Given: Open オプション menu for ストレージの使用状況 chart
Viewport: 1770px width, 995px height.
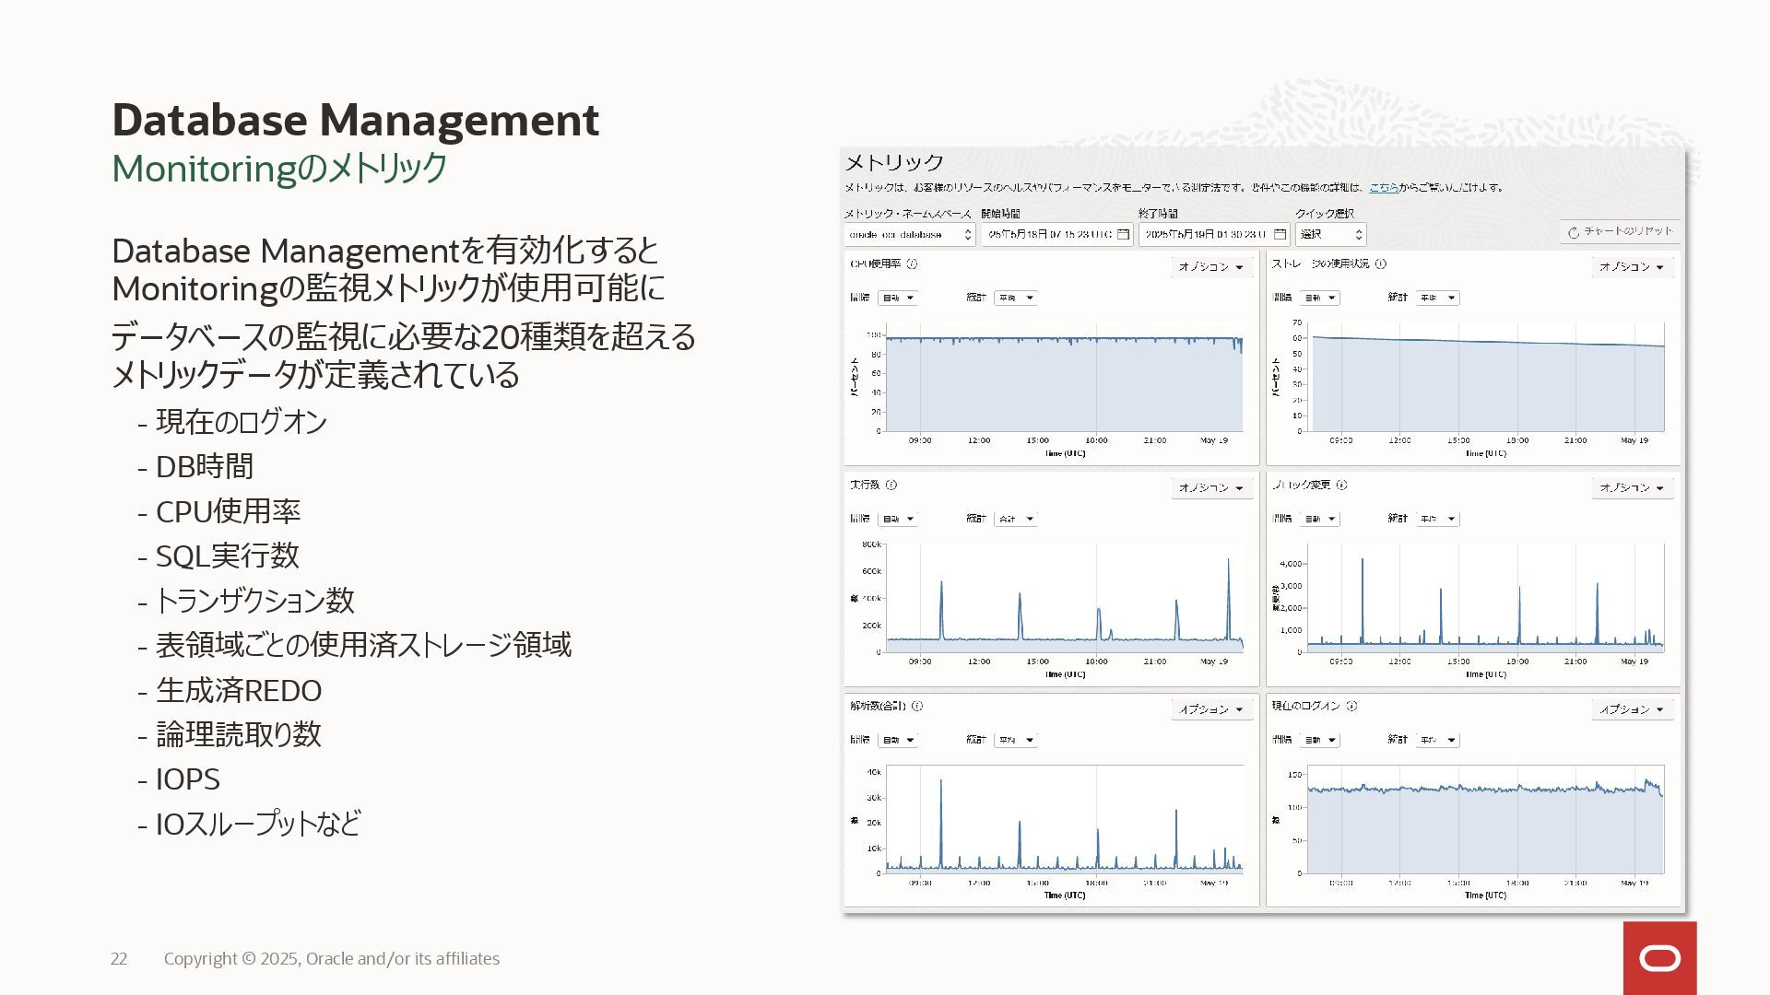Looking at the screenshot, I should coord(1632,267).
